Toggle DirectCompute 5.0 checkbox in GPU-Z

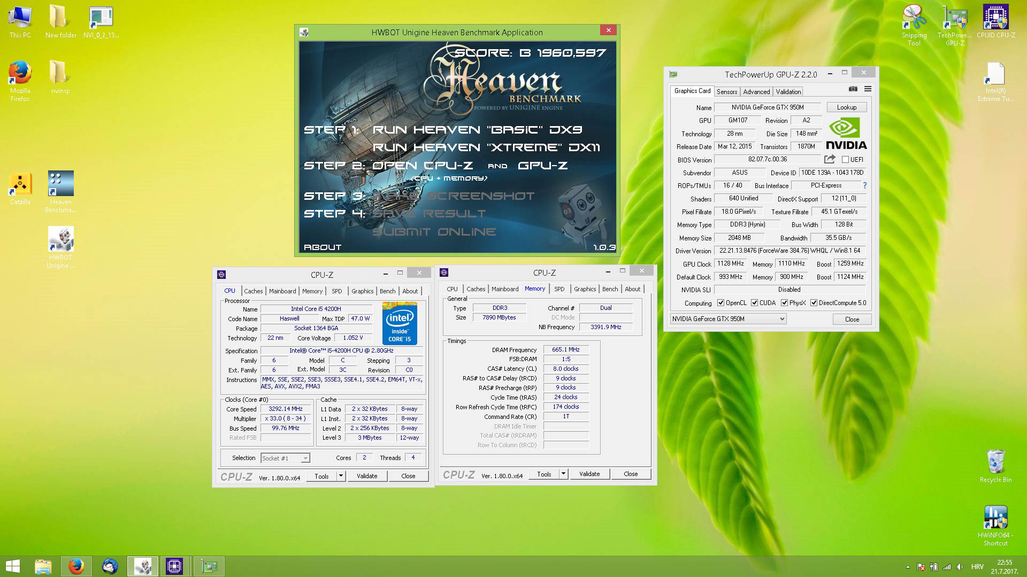(814, 303)
